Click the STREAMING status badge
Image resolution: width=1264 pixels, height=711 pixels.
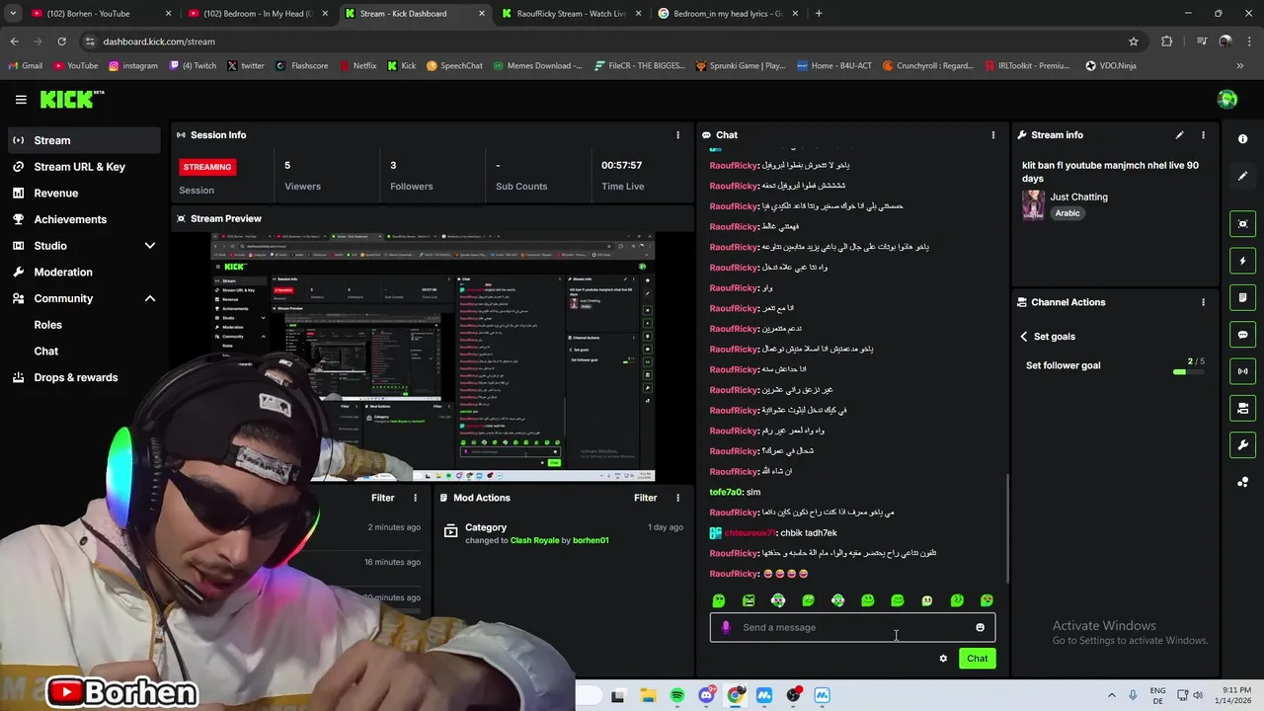pyautogui.click(x=206, y=167)
